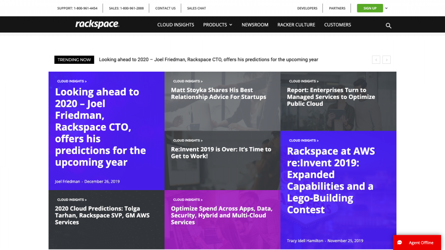Click Cloud Insights tag on Enterprises report card

304,81
